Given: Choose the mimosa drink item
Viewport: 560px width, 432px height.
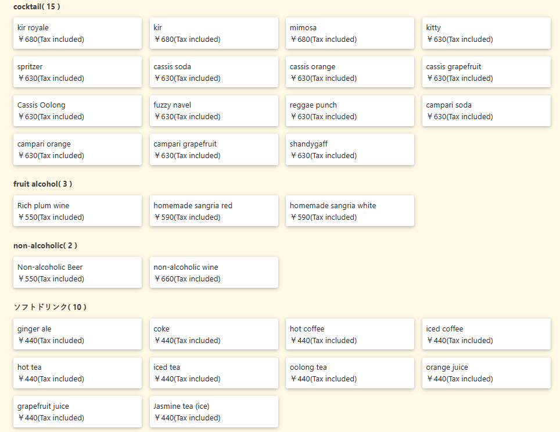Looking at the screenshot, I should pyautogui.click(x=350, y=33).
